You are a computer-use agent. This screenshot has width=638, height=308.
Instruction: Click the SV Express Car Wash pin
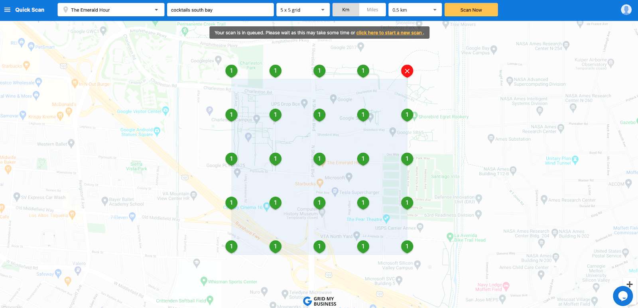(x=17, y=196)
